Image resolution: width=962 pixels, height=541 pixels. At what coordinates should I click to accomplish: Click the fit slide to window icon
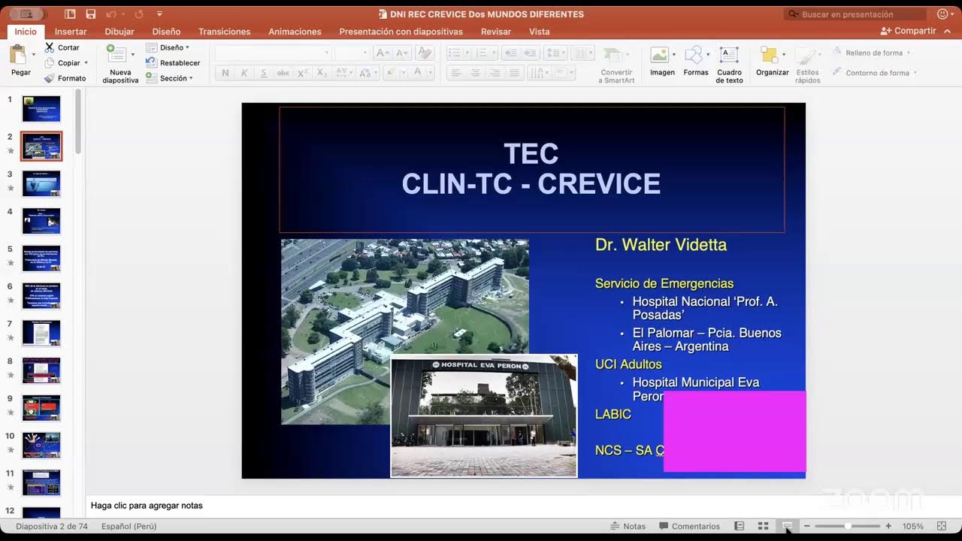coord(942,526)
